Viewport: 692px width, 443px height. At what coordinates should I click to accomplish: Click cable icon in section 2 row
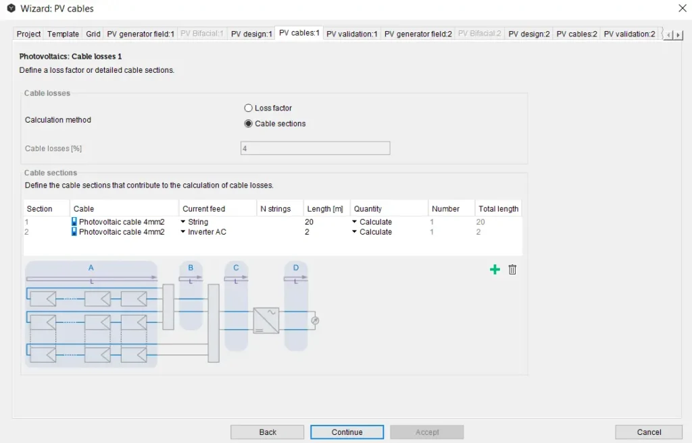[74, 232]
